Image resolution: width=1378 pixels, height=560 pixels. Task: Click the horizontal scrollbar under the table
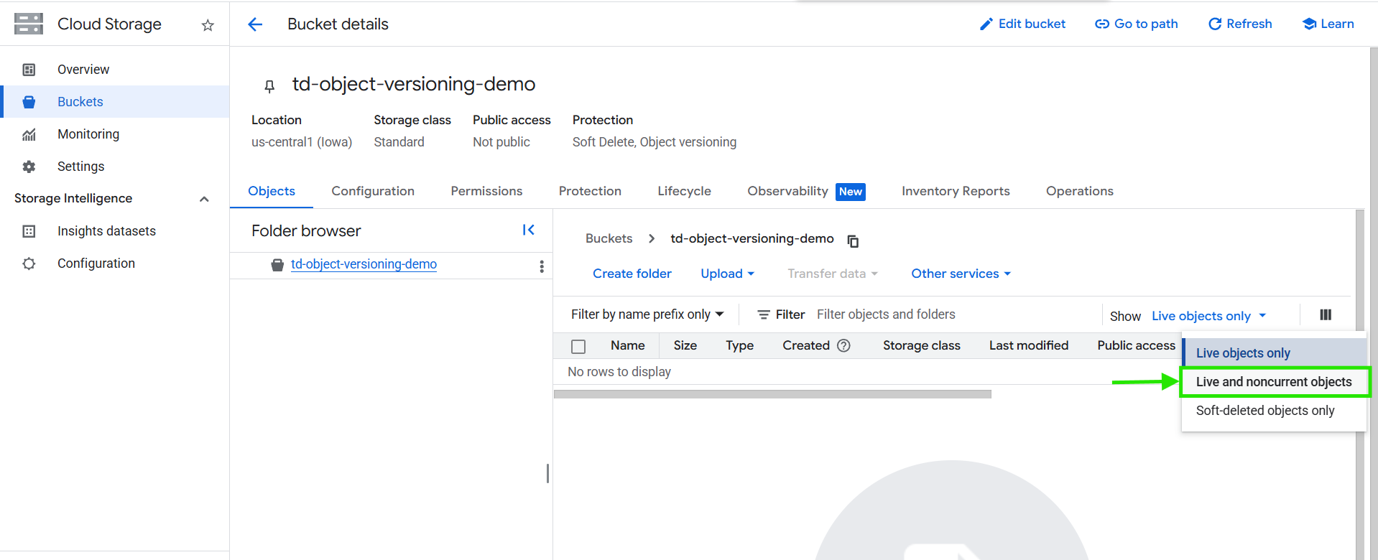point(772,394)
